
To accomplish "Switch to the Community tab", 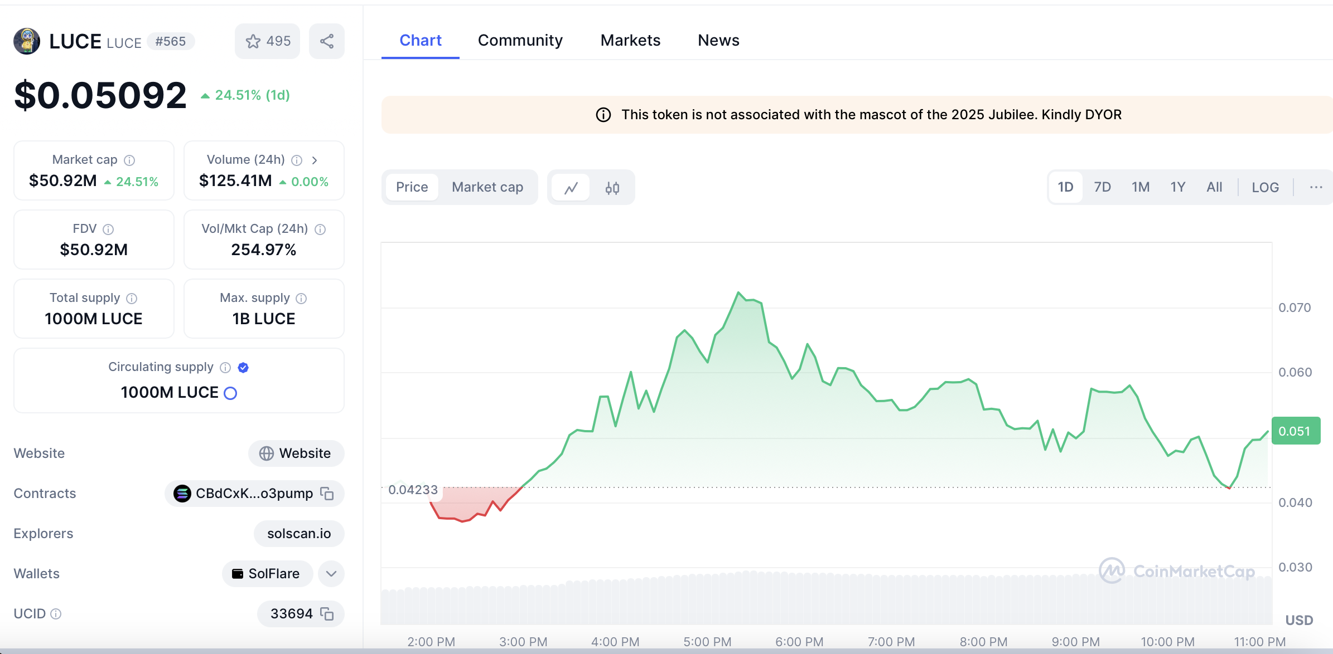I will [520, 40].
